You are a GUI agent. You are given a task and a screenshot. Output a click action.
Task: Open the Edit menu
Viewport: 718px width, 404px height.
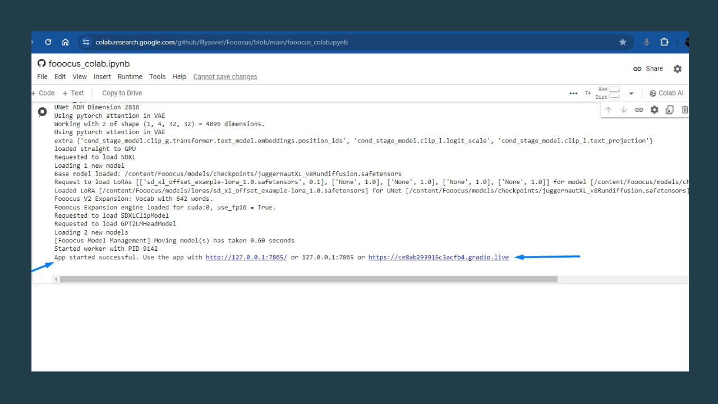click(x=60, y=77)
